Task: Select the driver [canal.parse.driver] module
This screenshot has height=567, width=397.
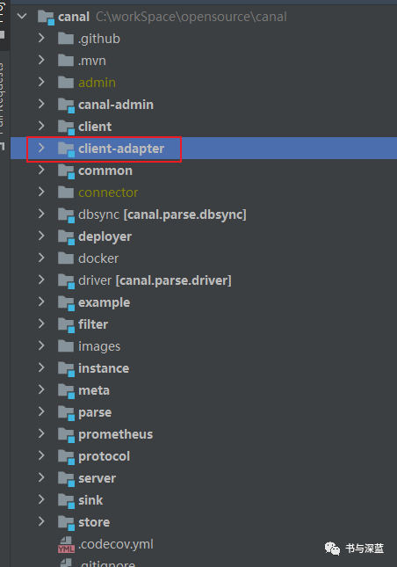Action: click(155, 280)
